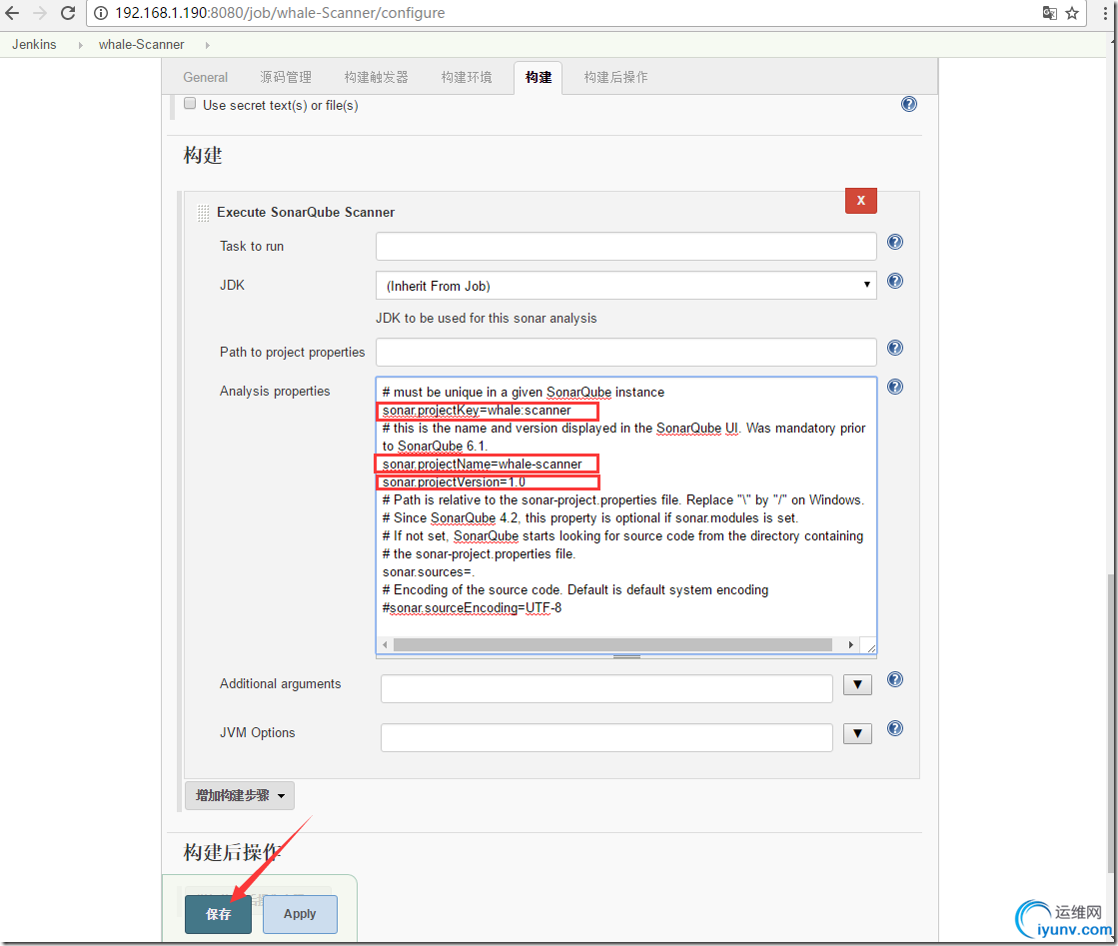Click the #sonar.sourceEncoding=UTF-8 line
The height and width of the screenshot is (946, 1118).
click(x=472, y=608)
